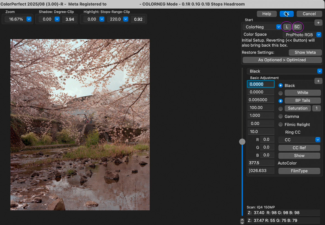Click the Show Meta button

click(x=305, y=52)
